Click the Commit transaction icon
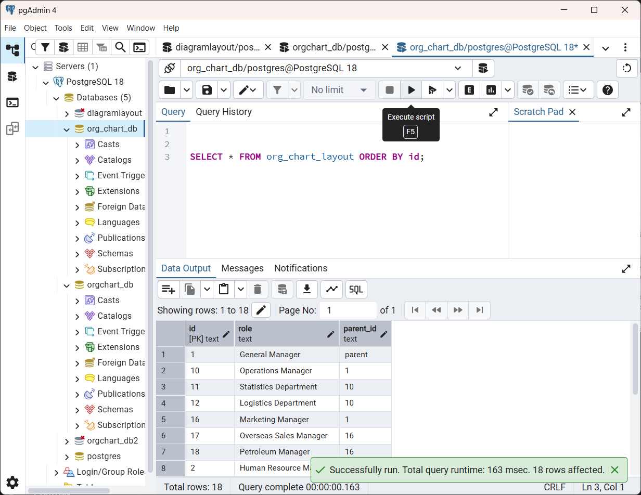 [528, 90]
